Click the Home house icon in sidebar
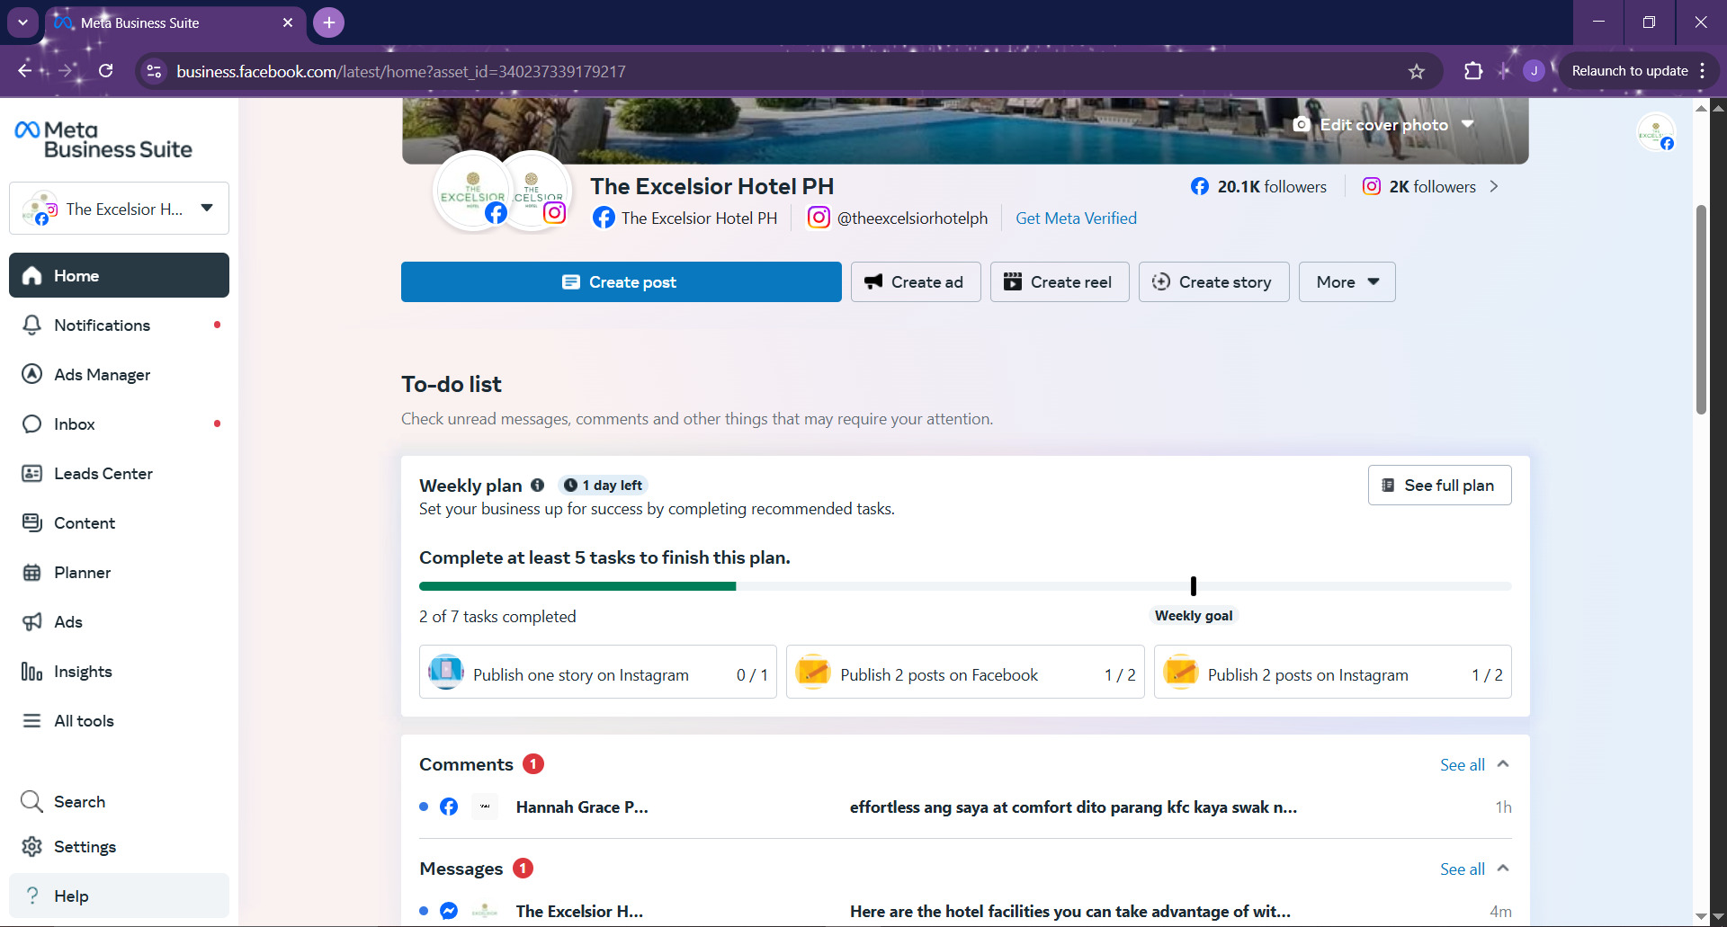Screen dimensions: 1727x927 click(32, 276)
